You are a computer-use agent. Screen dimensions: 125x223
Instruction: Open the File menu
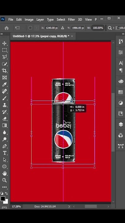[x=11, y=20]
